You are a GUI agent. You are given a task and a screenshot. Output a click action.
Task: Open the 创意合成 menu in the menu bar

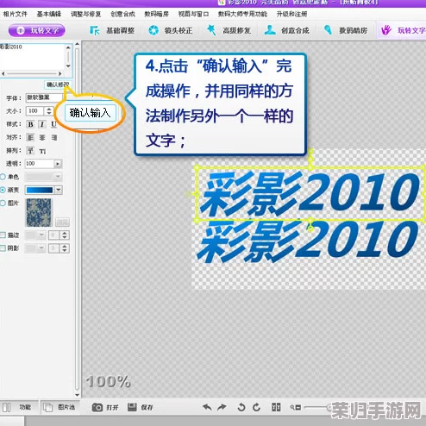(x=122, y=14)
